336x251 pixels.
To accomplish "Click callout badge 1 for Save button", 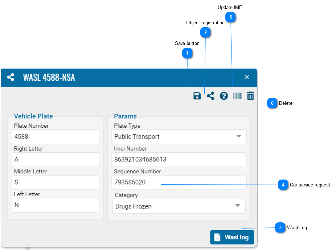I will (187, 54).
